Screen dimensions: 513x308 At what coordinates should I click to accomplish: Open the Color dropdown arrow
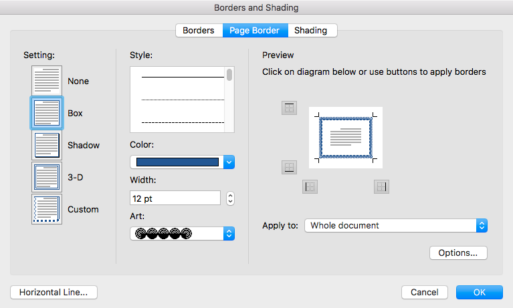[229, 162]
